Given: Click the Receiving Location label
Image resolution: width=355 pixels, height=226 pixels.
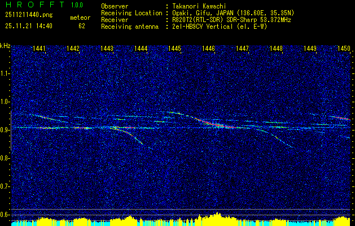Looking at the screenshot, I should [132, 13].
